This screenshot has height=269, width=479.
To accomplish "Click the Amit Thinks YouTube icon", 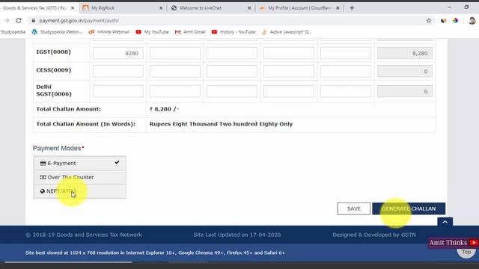I will click(474, 242).
